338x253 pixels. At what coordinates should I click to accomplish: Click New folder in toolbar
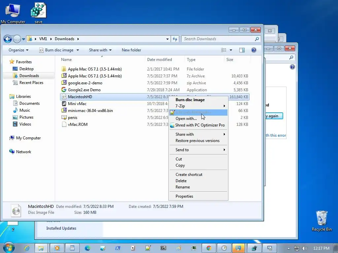(x=131, y=50)
